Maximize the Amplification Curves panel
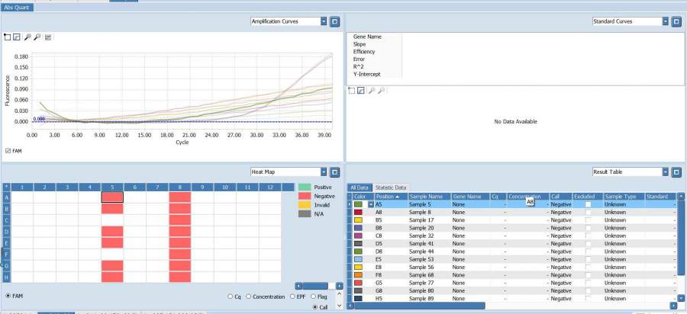The image size is (687, 314). click(x=334, y=21)
